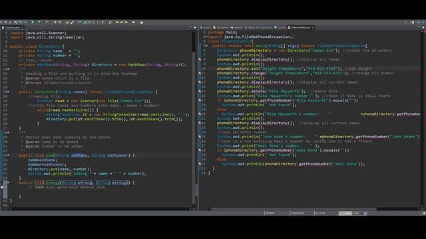Click the boxed change method name
This screenshot has width=426, height=239.
[53, 183]
